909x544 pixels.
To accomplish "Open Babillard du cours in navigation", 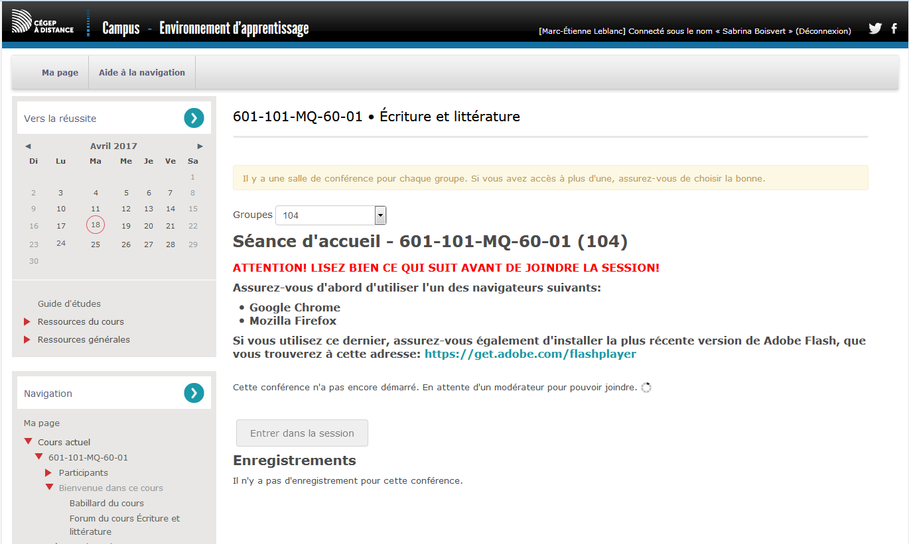I will pos(107,504).
